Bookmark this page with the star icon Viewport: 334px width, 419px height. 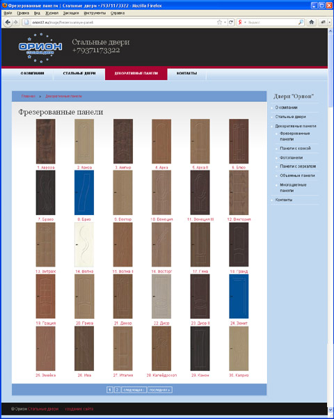[219, 22]
